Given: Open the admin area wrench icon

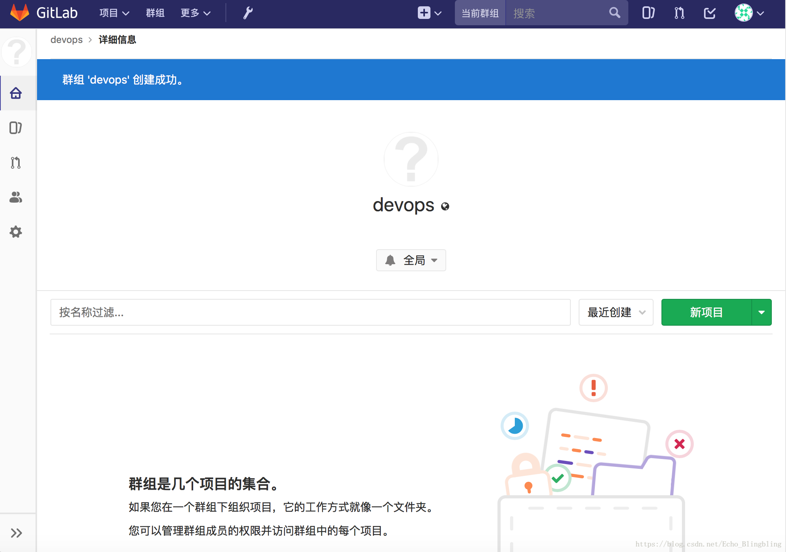Looking at the screenshot, I should click(x=248, y=13).
